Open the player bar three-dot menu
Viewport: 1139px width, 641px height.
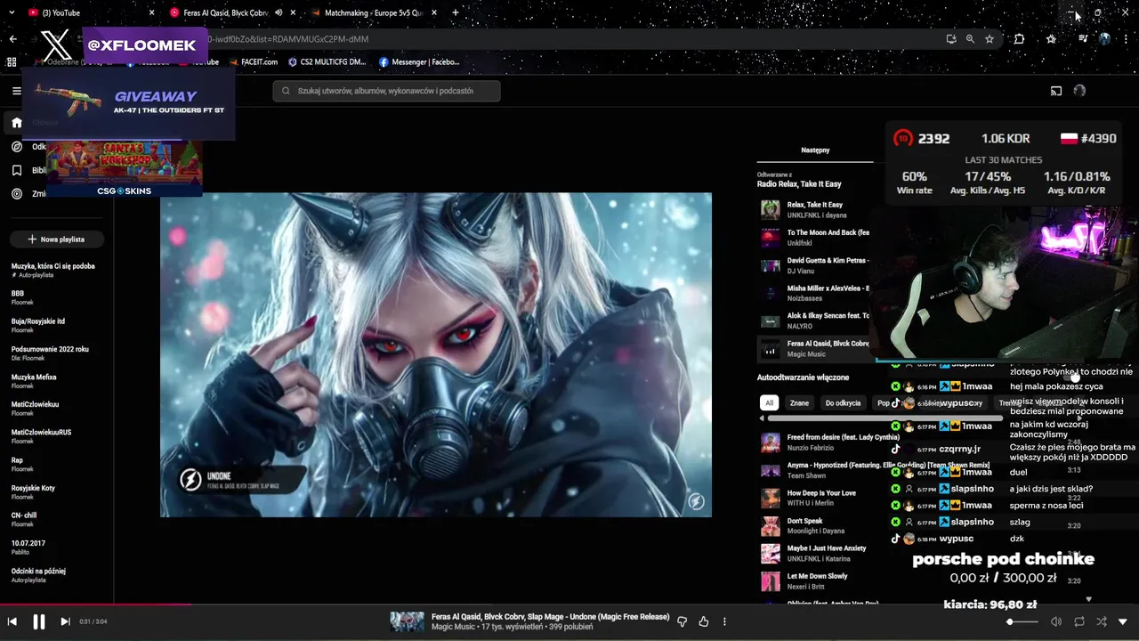(x=724, y=621)
